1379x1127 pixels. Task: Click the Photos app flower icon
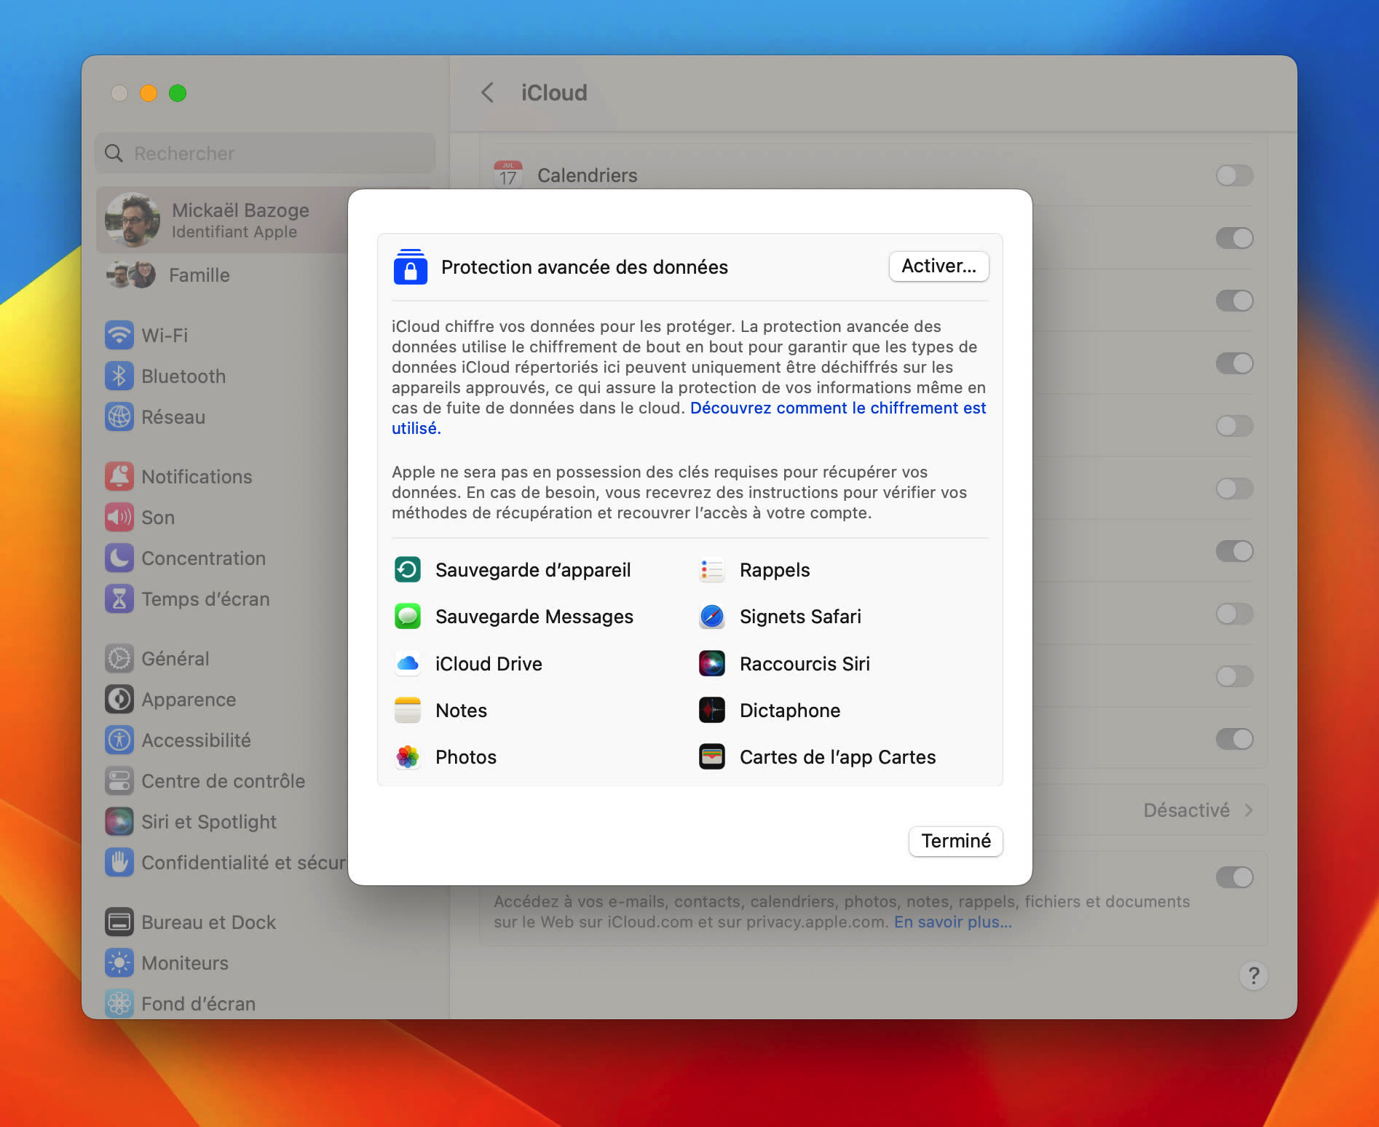click(x=408, y=756)
